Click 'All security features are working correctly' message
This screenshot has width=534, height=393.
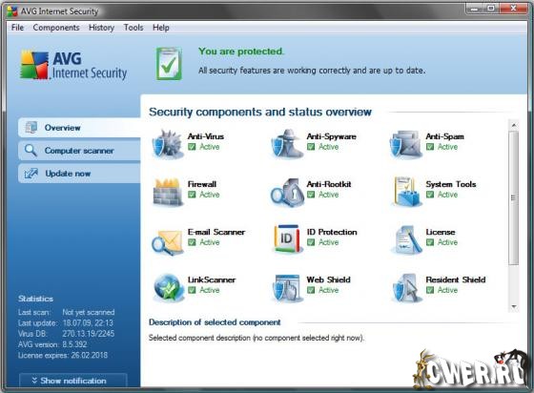(x=312, y=71)
